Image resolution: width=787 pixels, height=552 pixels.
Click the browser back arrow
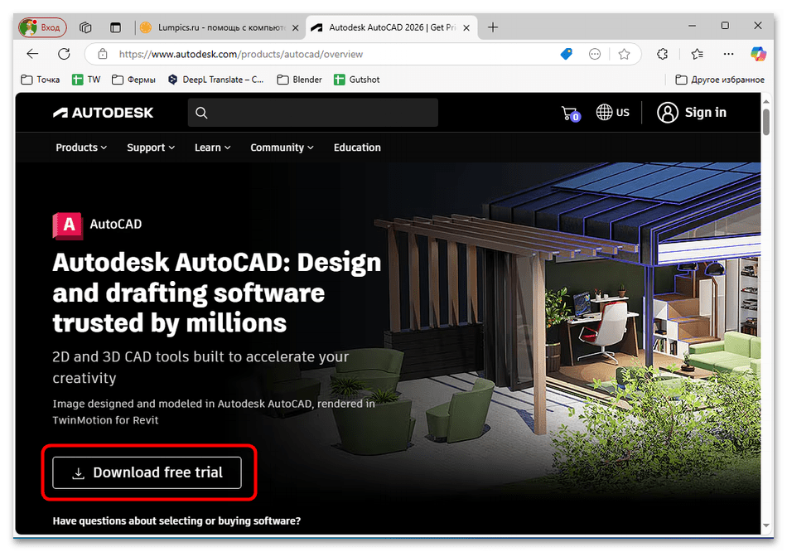(32, 54)
